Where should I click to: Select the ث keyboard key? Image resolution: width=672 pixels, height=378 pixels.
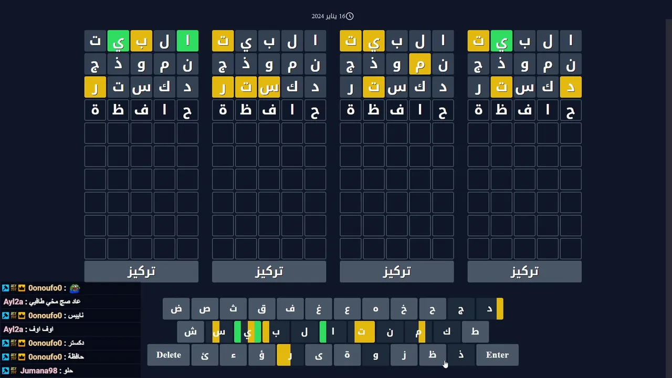[233, 309]
